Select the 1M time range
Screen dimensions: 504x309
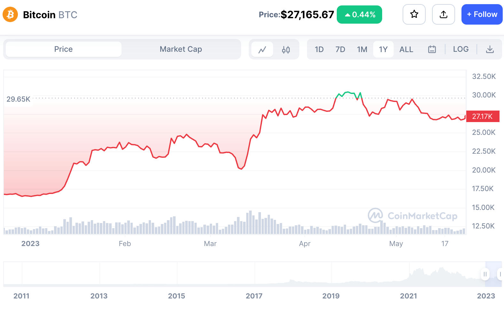pyautogui.click(x=362, y=50)
